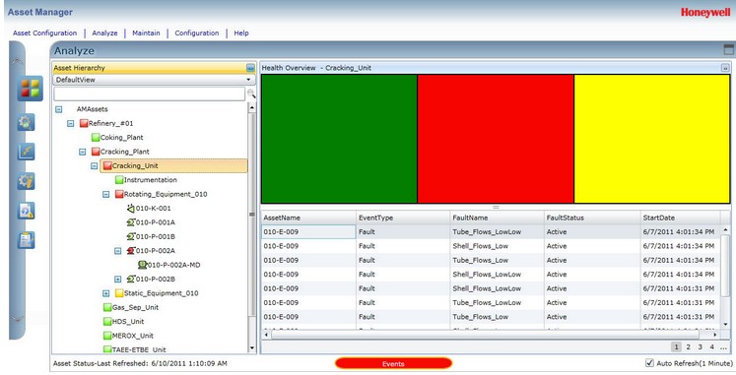Image resolution: width=736 pixels, height=375 pixels.
Task: Collapse the Rotating_Equipment_010 node
Action: pos(106,194)
